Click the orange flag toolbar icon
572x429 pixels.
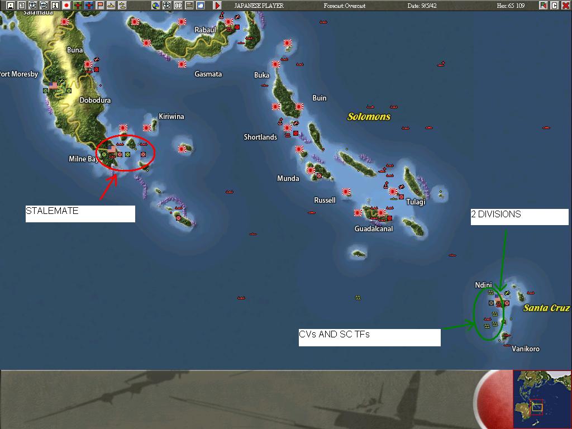pyautogui.click(x=100, y=6)
